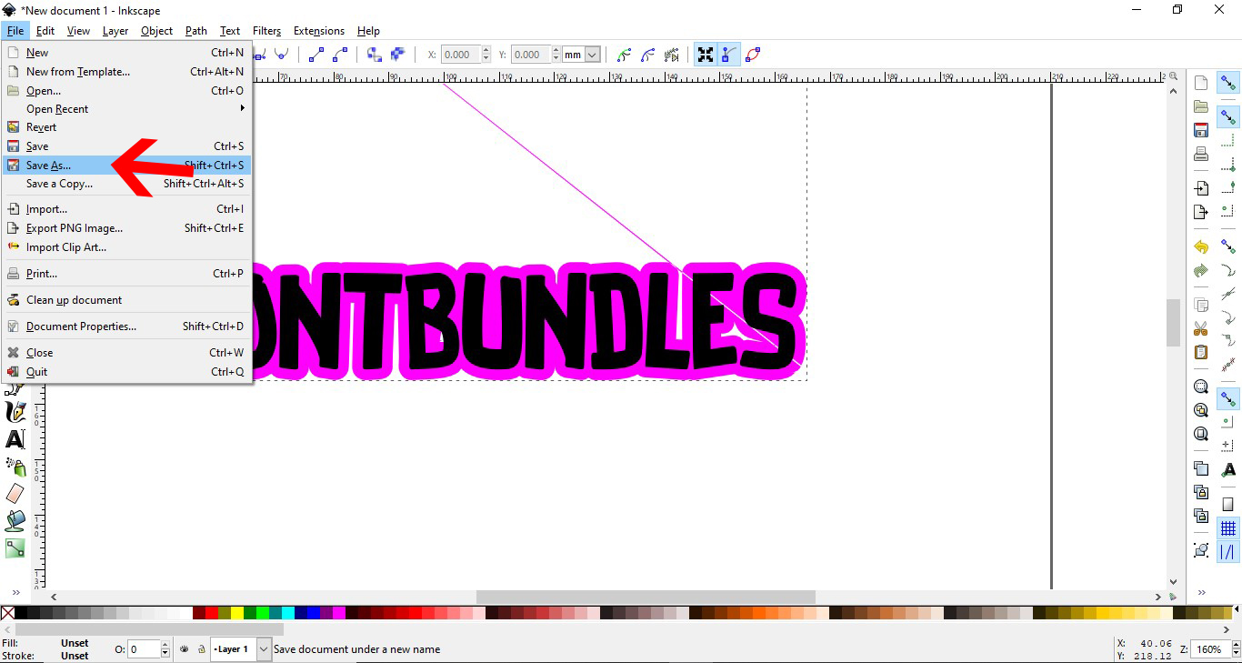Toggle snap to guides button
The image size is (1242, 663).
coord(1228,552)
